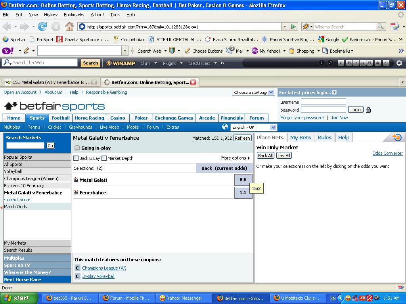Click the globe icon beside language selector

coord(225,127)
